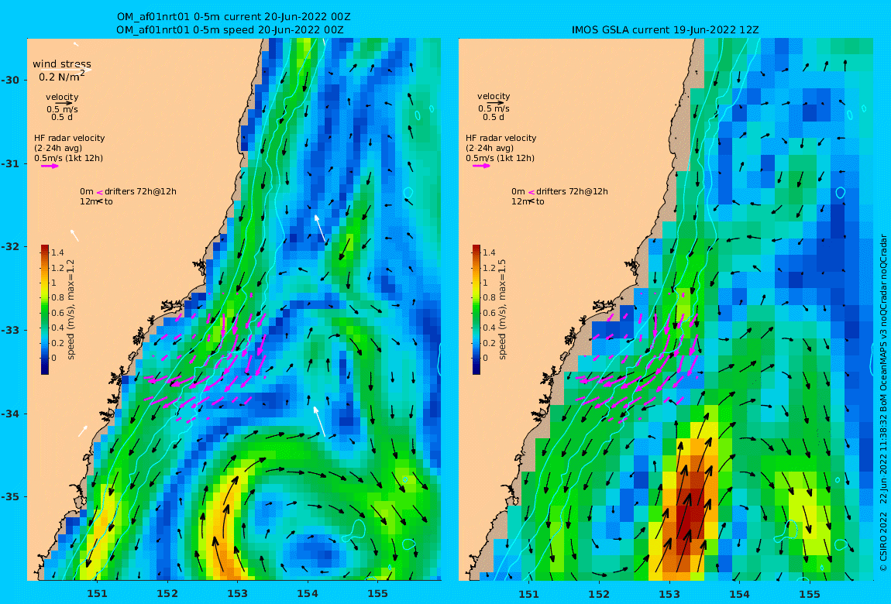Click 'HF radar velocity' label in left map
This screenshot has height=604, width=891.
(69, 138)
